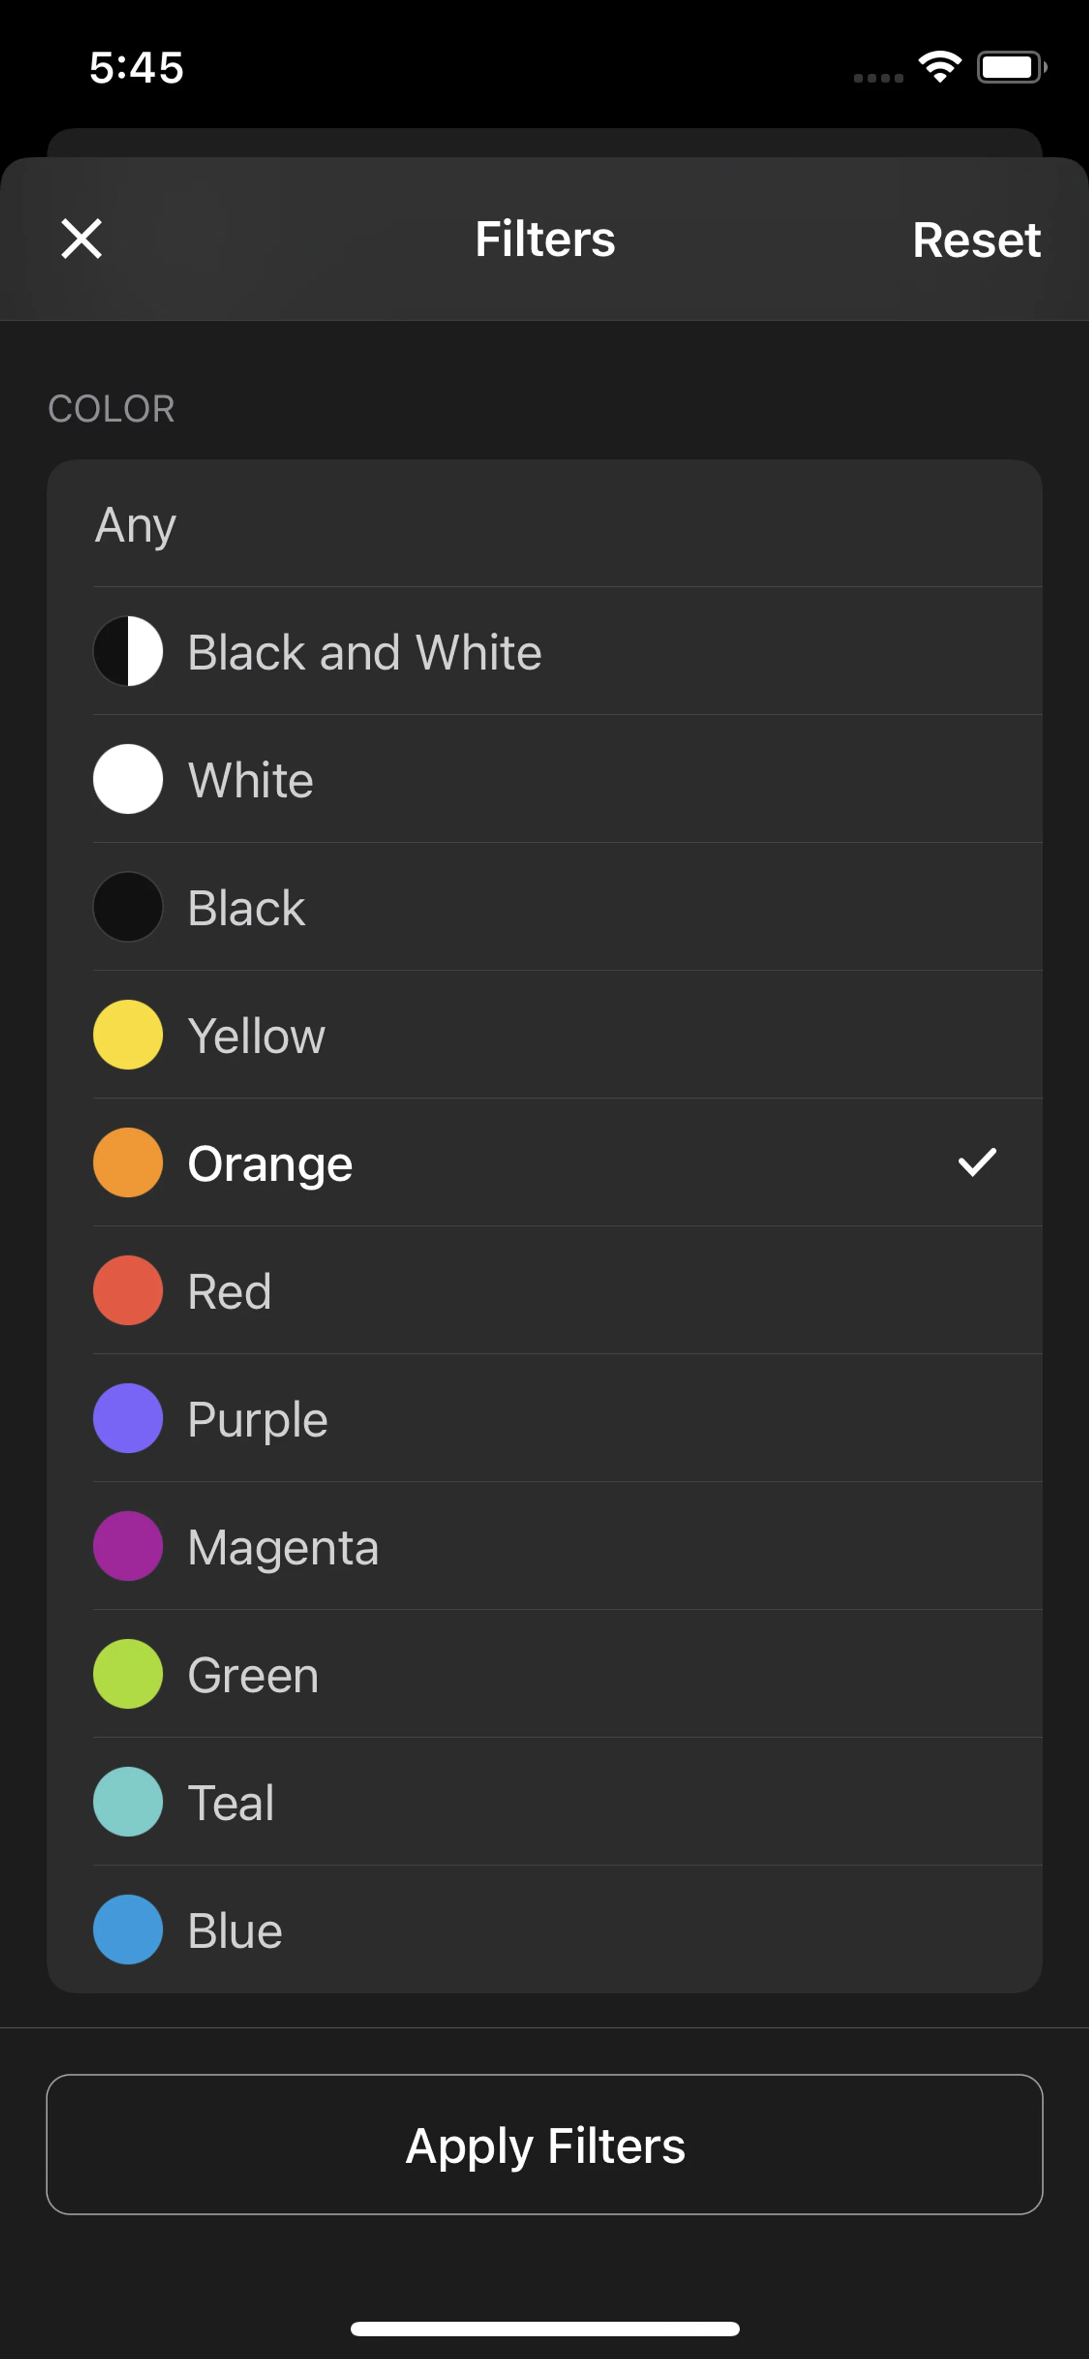Image resolution: width=1089 pixels, height=2359 pixels.
Task: Close the Filters sheet with X
Action: [x=82, y=239]
